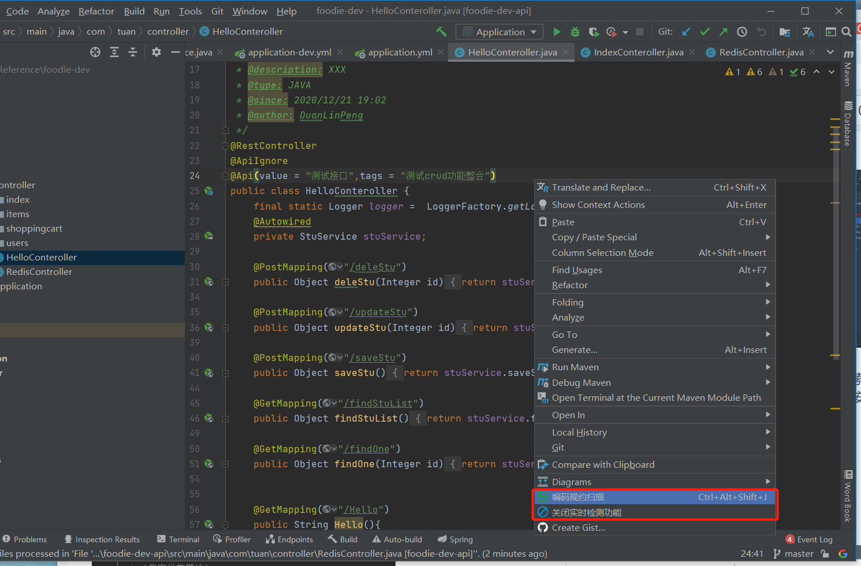This screenshot has width=861, height=566.
Task: Choose Create Gist... menu entry
Action: coord(655,528)
